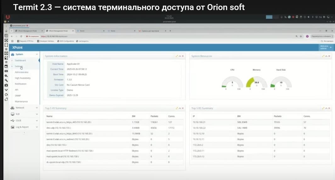Click the chain link icon in the left toolbar
This screenshot has height=180, width=335.
coord(6,99)
